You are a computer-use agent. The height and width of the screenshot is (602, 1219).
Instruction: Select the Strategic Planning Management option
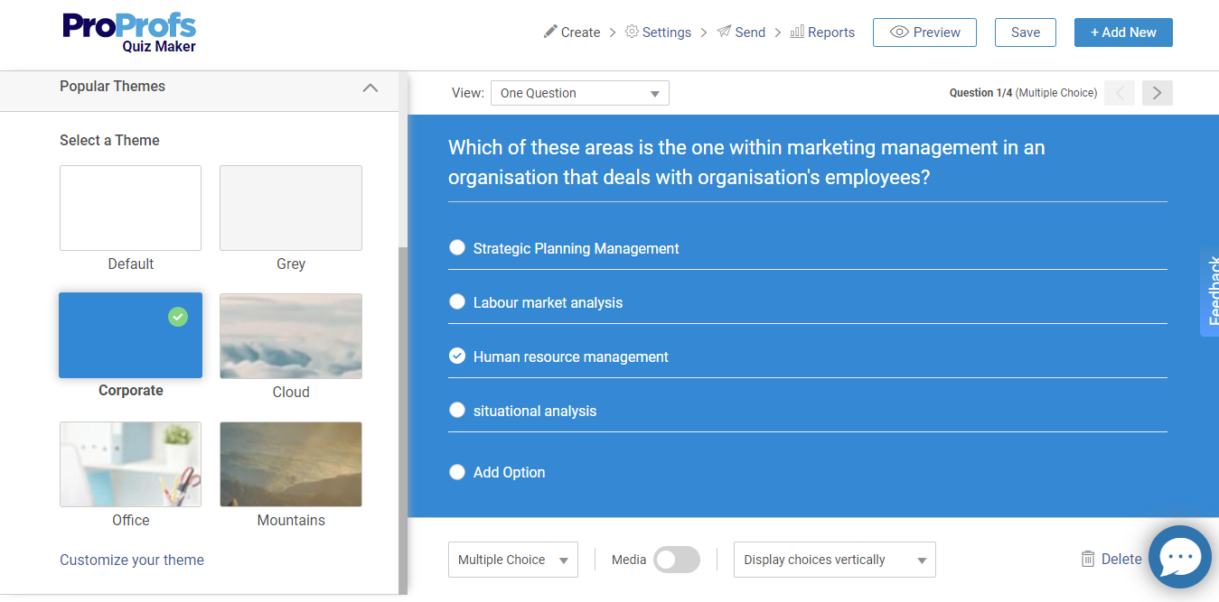pyautogui.click(x=457, y=247)
